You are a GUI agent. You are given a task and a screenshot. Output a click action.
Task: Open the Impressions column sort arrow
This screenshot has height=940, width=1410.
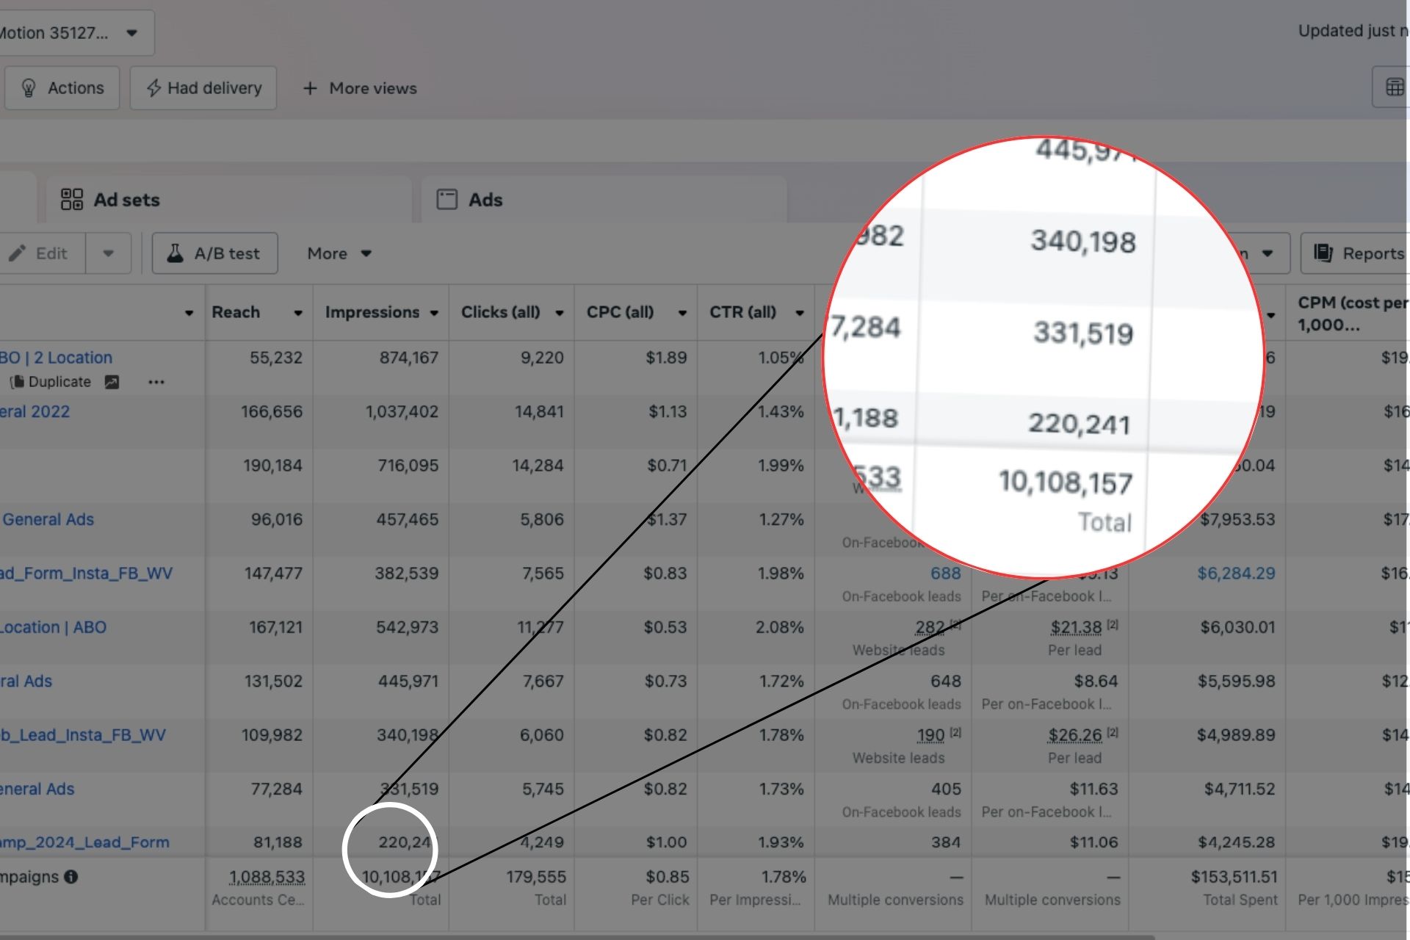pyautogui.click(x=434, y=313)
